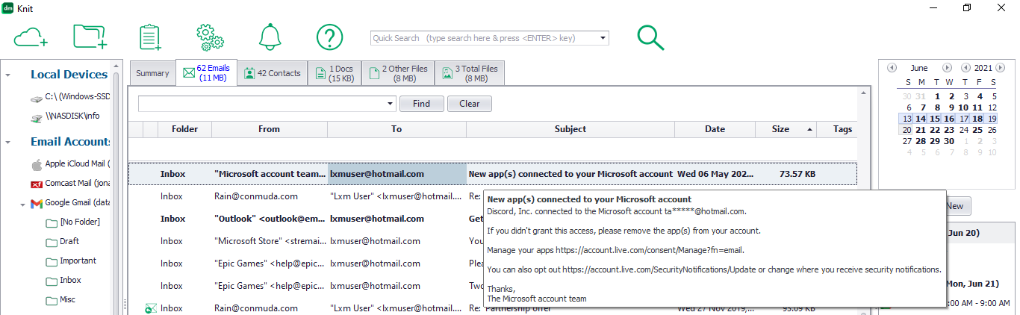Click the Clear button
This screenshot has width=1020, height=315.
(469, 104)
